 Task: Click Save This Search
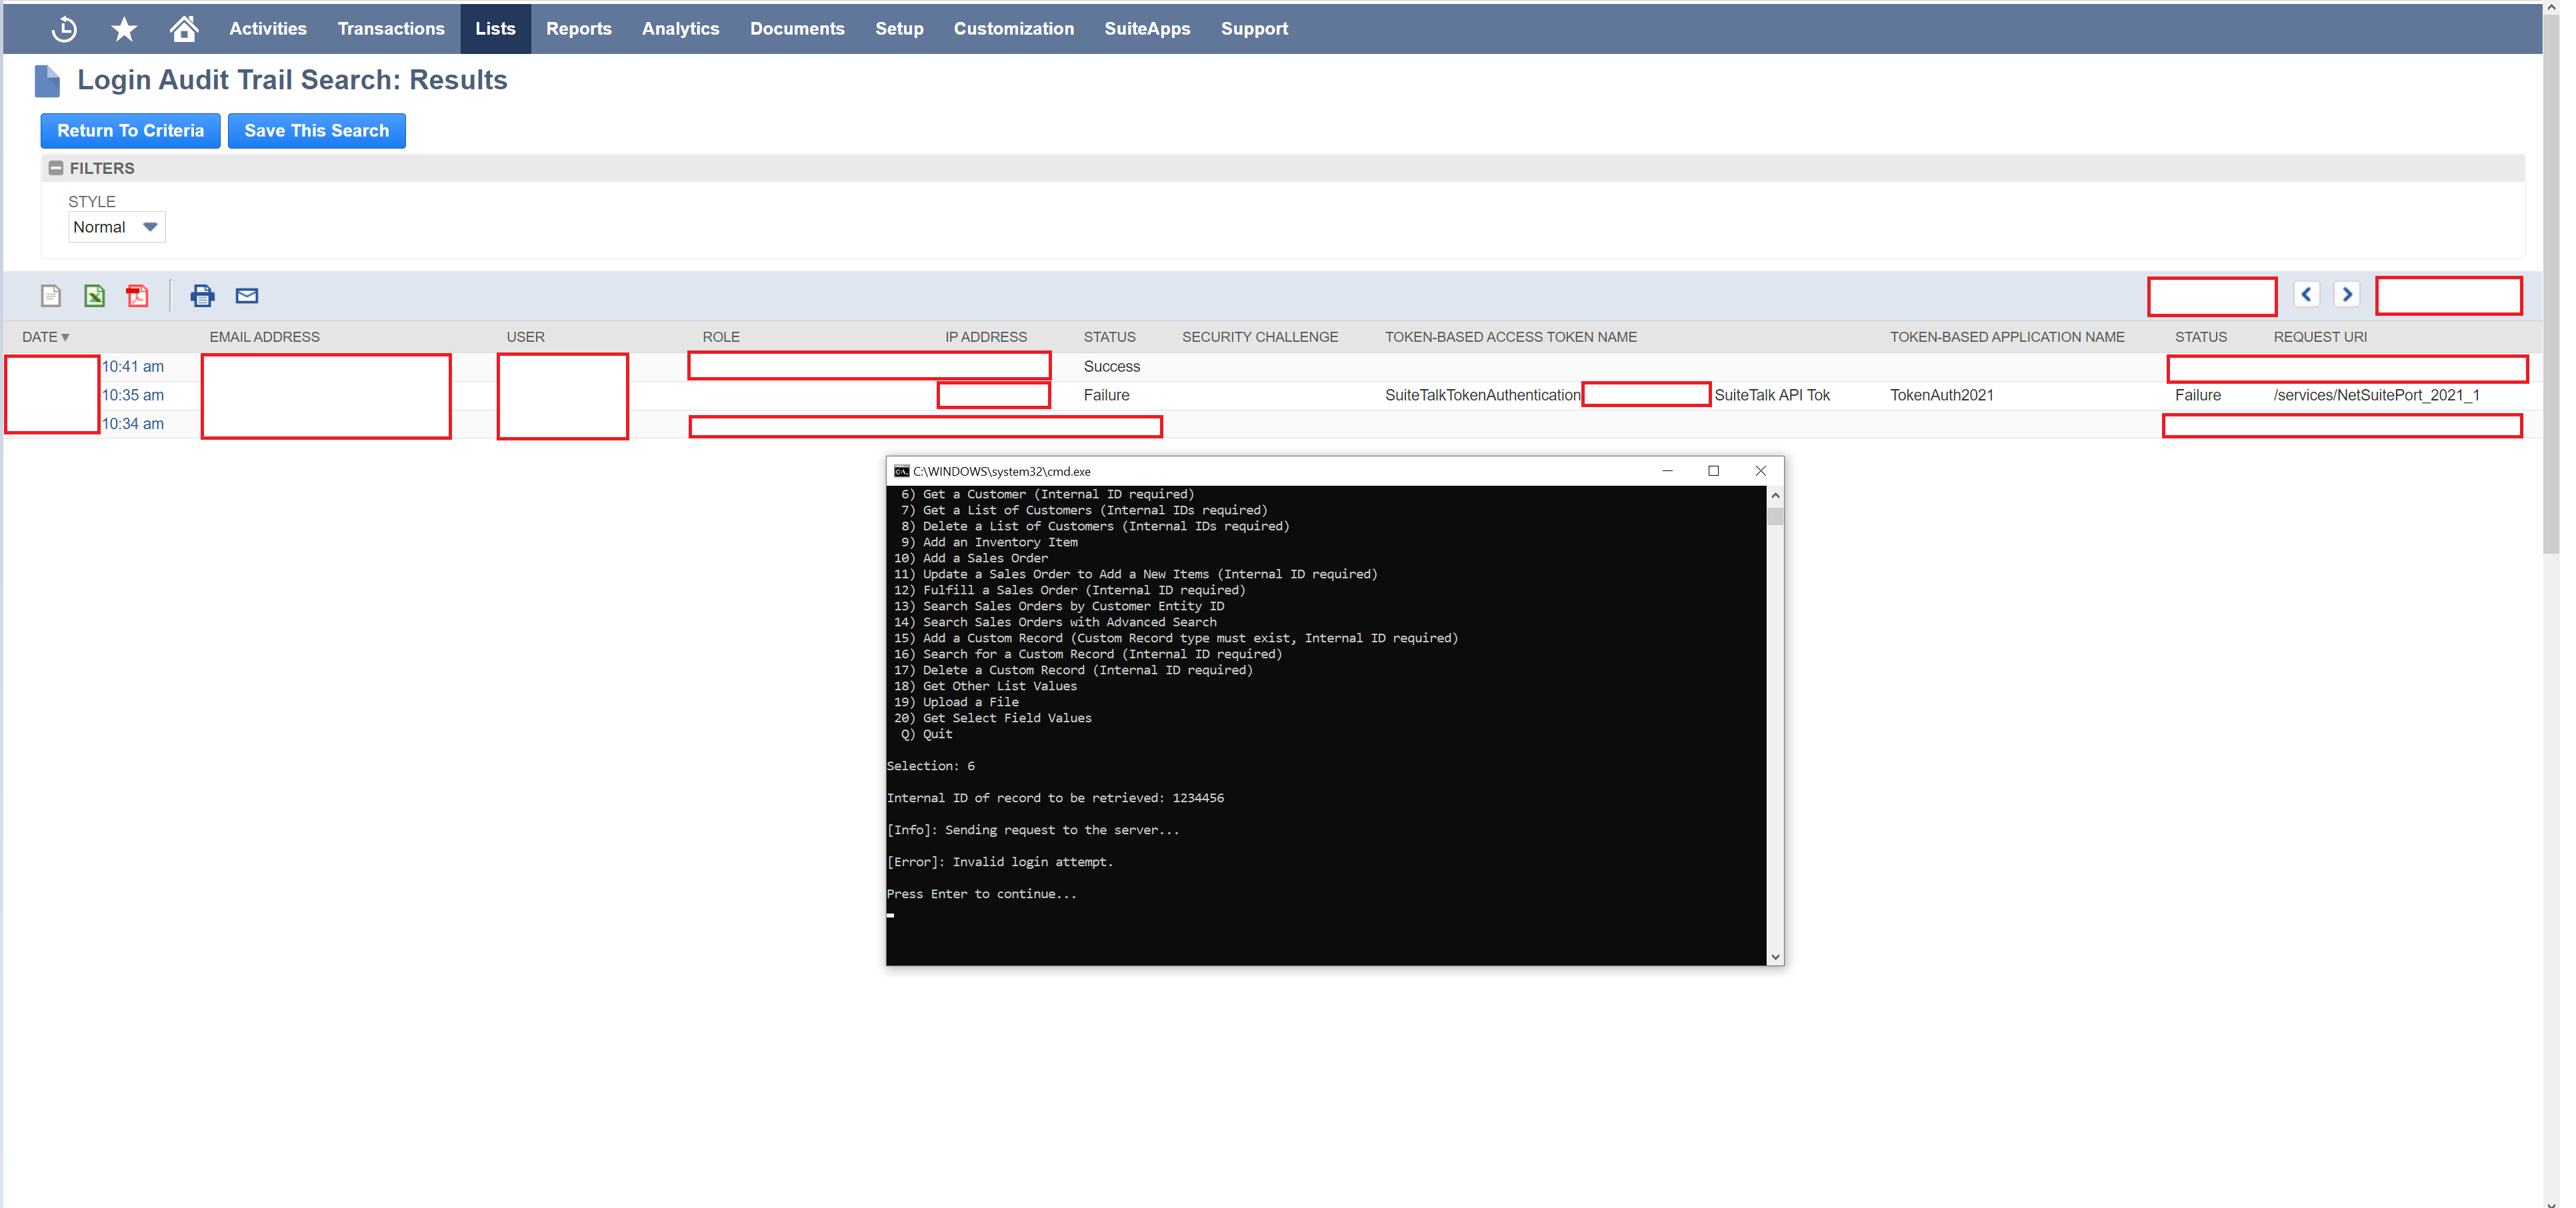(316, 130)
